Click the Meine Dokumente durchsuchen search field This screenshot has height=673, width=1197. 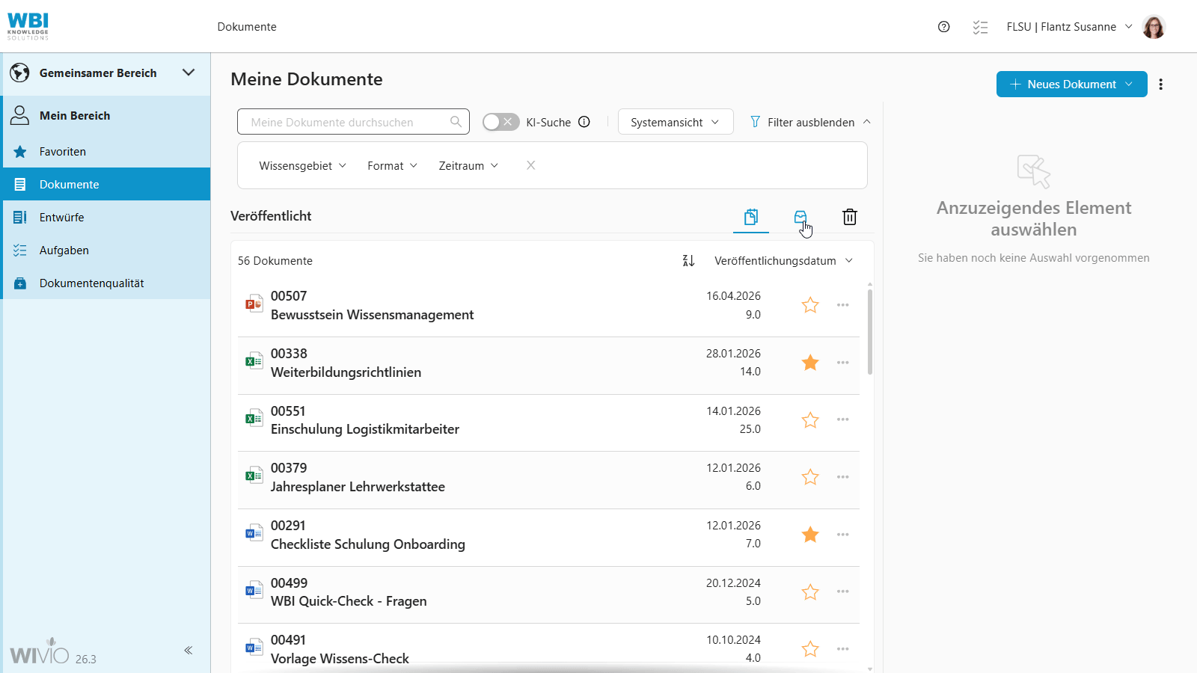tap(353, 122)
